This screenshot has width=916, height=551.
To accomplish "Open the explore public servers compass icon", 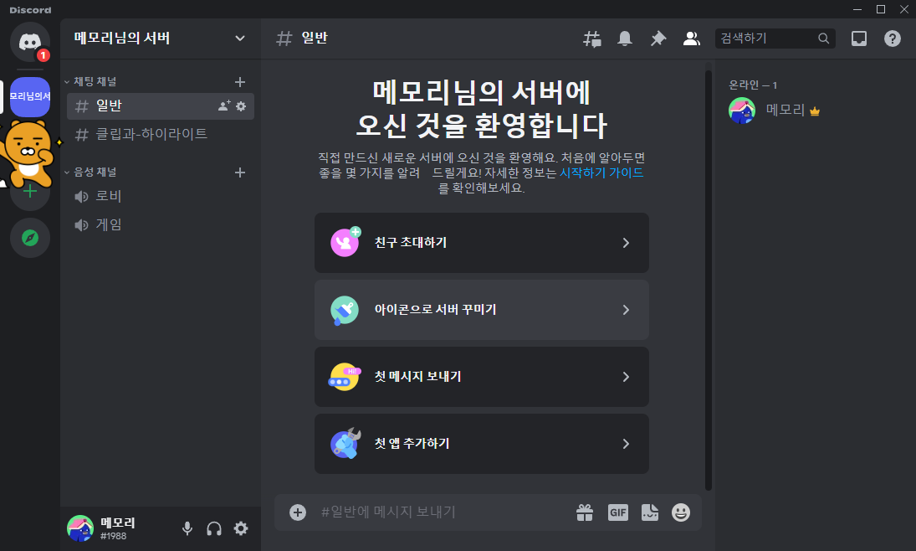I will 30,238.
